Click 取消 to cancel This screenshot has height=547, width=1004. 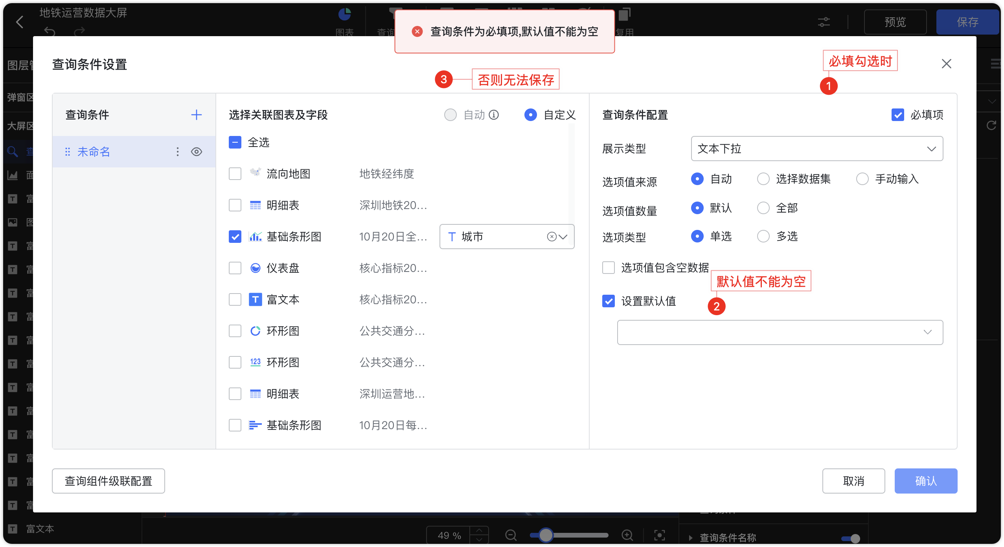[853, 481]
